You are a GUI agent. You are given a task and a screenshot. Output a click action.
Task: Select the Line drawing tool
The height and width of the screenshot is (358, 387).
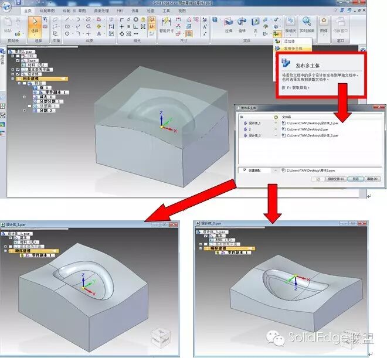click(x=67, y=19)
